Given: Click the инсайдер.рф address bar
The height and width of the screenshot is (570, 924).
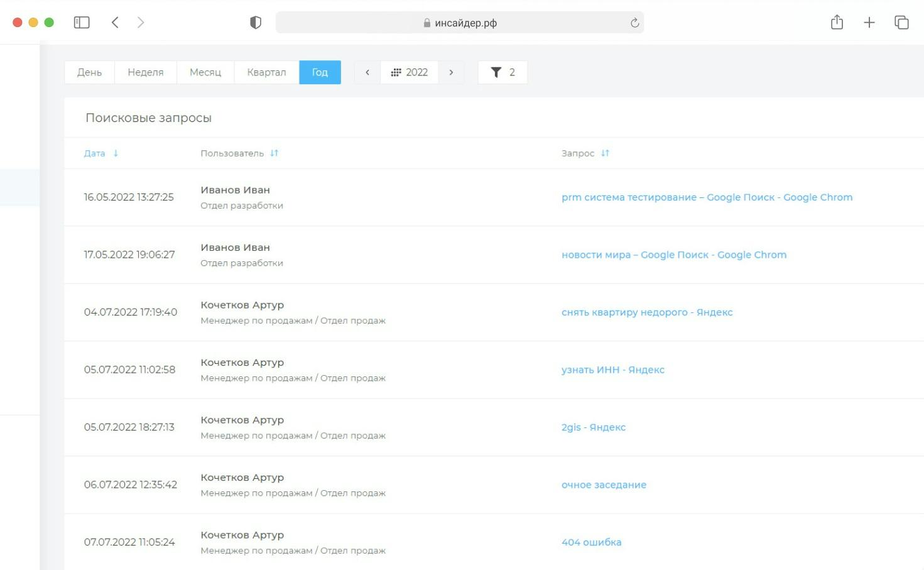Looking at the screenshot, I should pyautogui.click(x=459, y=23).
